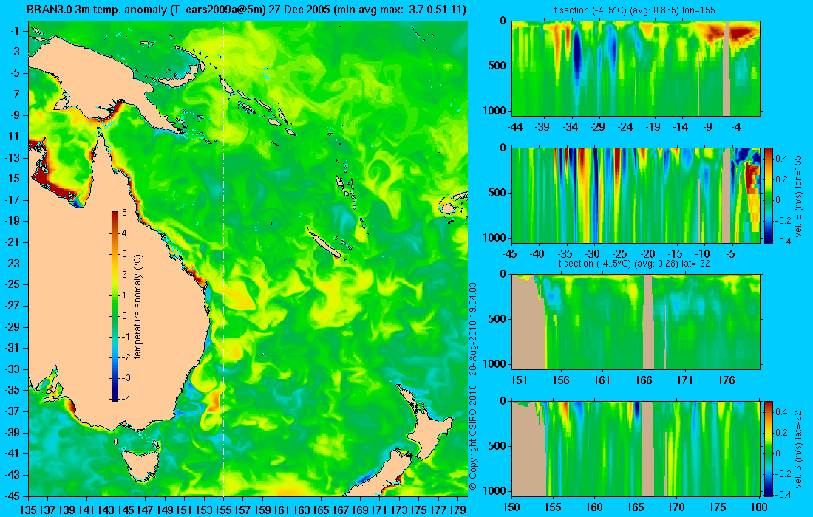This screenshot has width=813, height=517.
Task: Open the lat=-22 temperature section plot
Action: coord(636,322)
